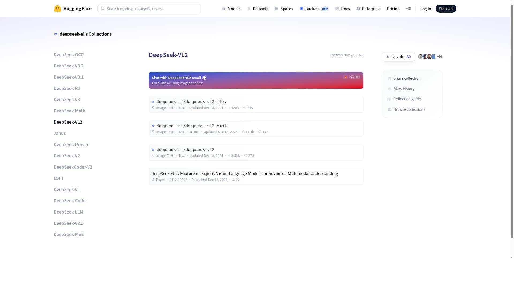This screenshot has width=514, height=289.
Task: Click the globe icon on DeepSeek-VL2-small banner
Action: point(204,78)
